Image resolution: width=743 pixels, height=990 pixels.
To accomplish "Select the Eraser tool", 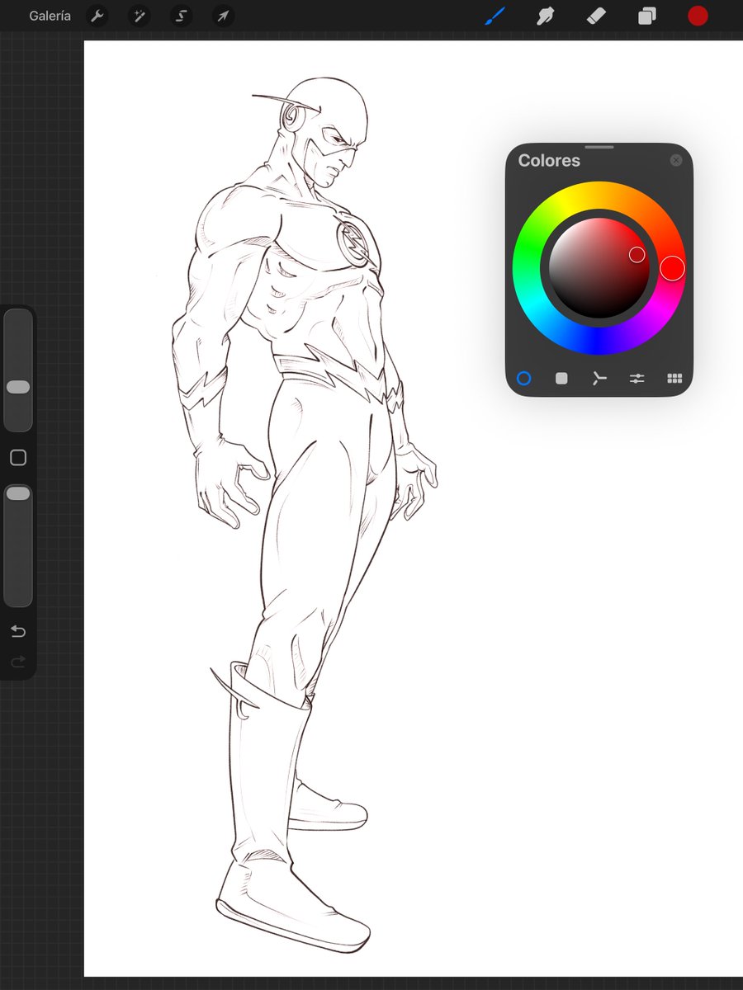I will (596, 16).
